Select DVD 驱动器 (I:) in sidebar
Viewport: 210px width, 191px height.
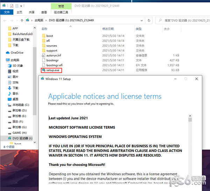coord(16,138)
